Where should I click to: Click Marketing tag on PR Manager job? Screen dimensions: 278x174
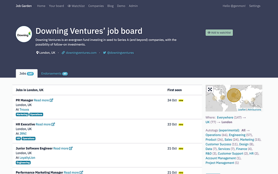point(22,114)
